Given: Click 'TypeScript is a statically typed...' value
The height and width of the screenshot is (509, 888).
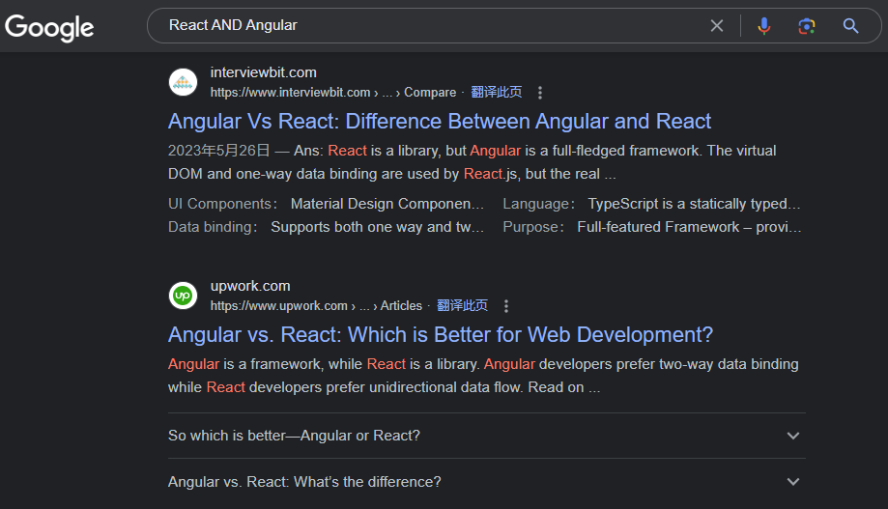Looking at the screenshot, I should [x=695, y=204].
